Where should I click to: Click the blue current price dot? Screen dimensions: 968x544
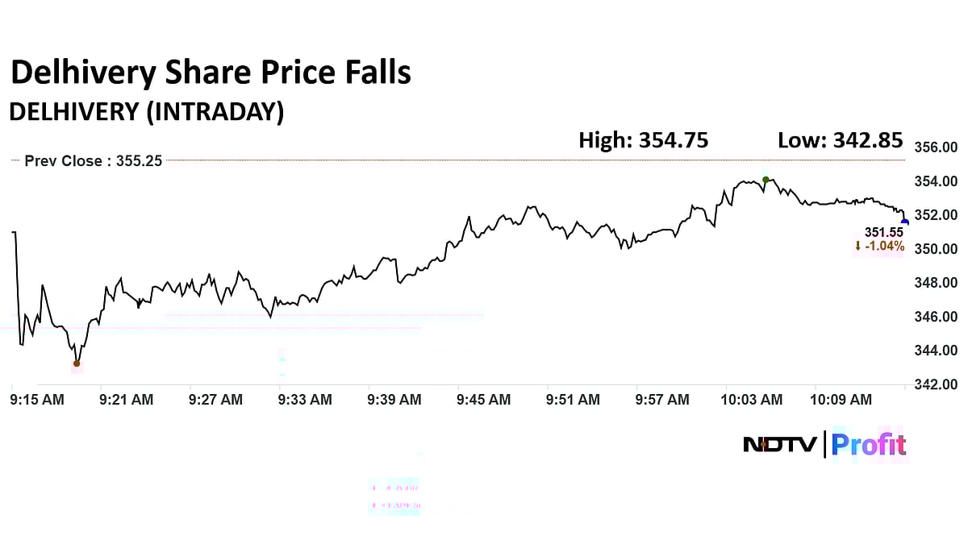click(x=904, y=222)
